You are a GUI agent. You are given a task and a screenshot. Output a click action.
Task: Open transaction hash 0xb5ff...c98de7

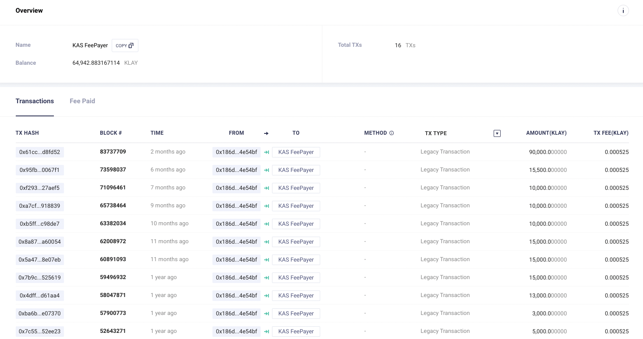tap(40, 224)
